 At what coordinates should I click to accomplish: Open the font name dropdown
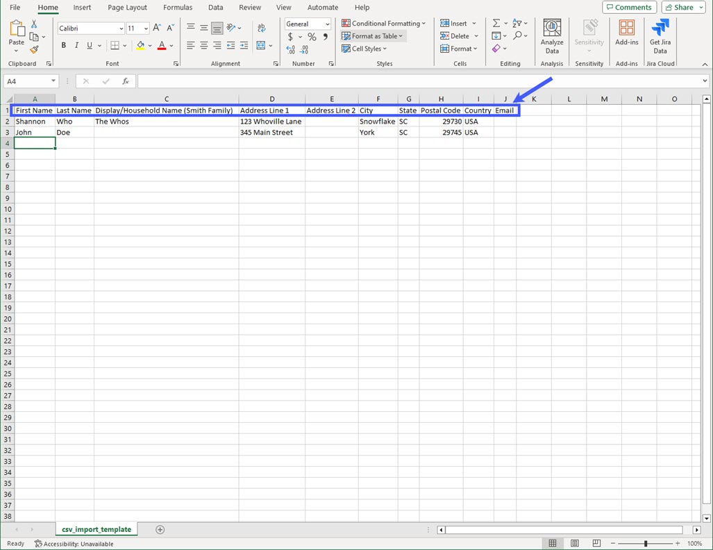(x=120, y=28)
